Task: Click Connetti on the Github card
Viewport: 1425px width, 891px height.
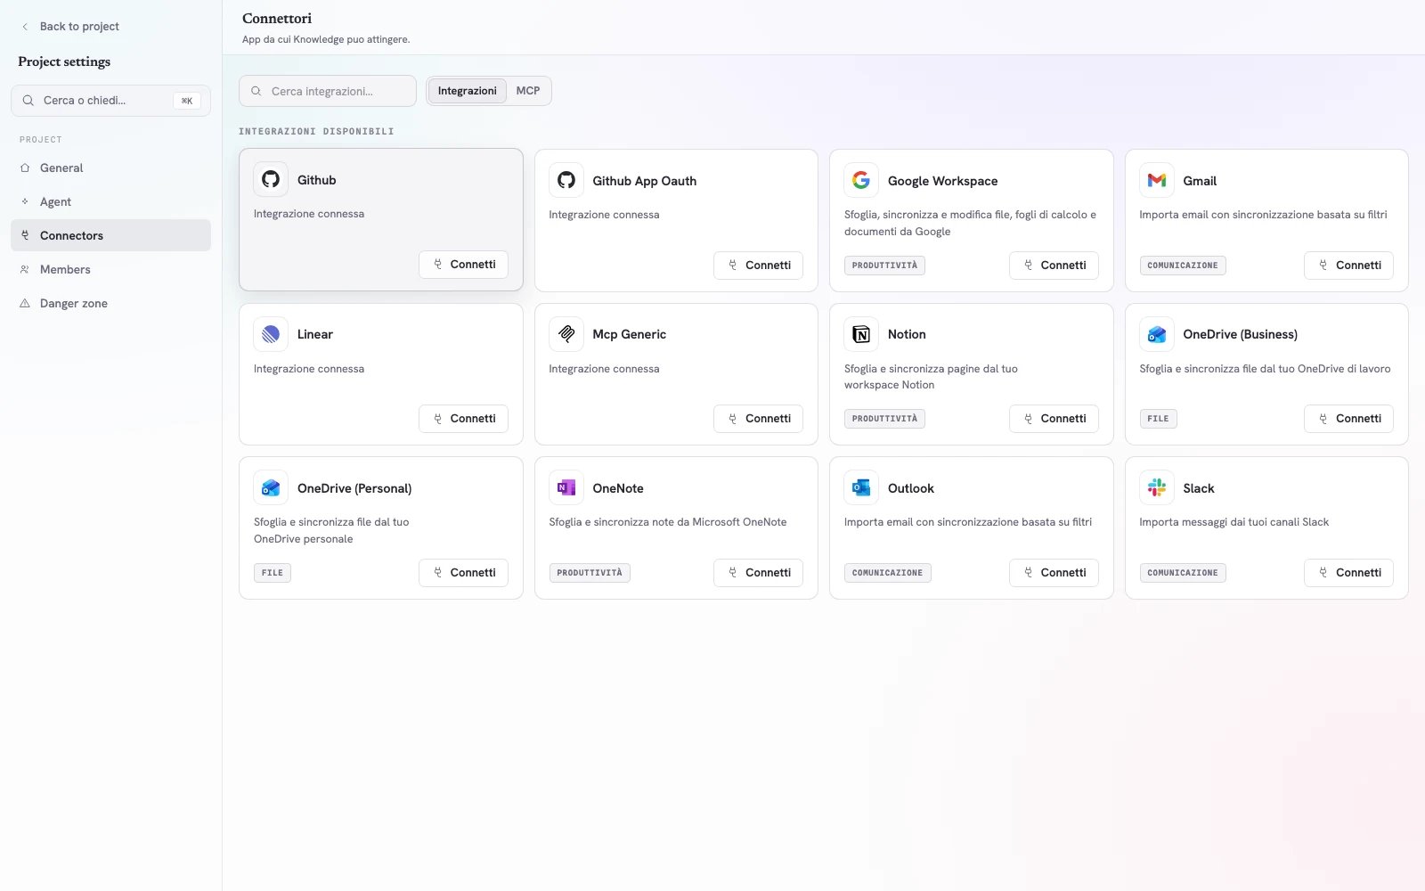Action: pyautogui.click(x=463, y=265)
